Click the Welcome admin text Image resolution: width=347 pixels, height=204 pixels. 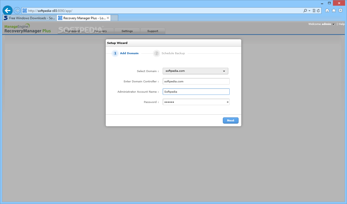pos(320,24)
